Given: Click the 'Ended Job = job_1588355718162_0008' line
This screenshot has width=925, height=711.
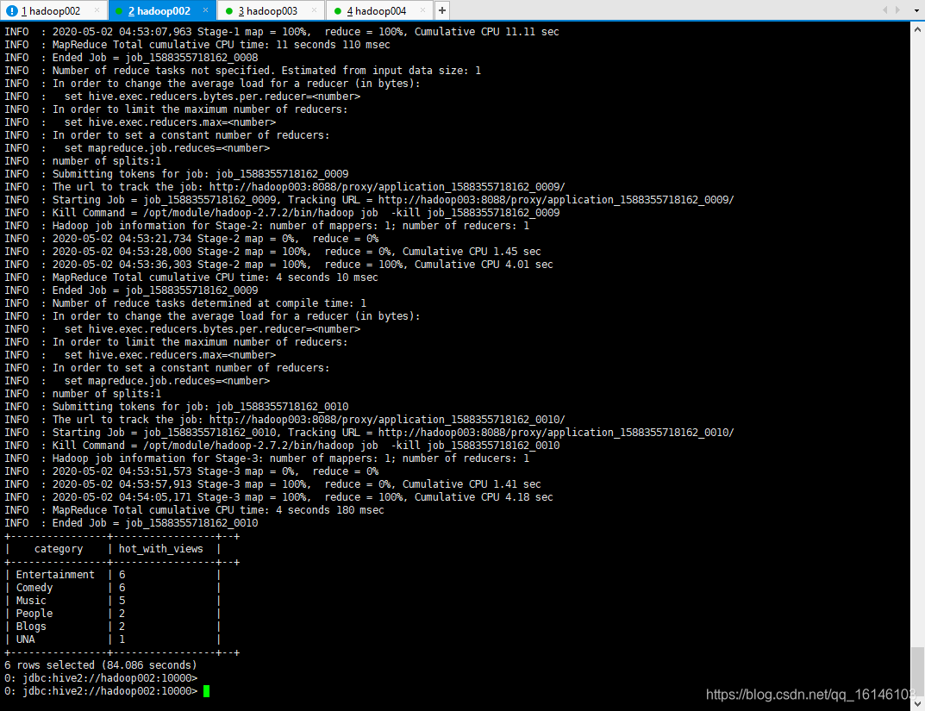Looking at the screenshot, I should click(x=131, y=58).
